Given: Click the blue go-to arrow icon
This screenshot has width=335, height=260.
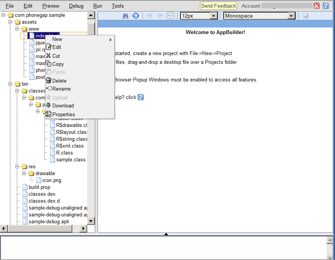Looking at the screenshot, I should point(136,16).
